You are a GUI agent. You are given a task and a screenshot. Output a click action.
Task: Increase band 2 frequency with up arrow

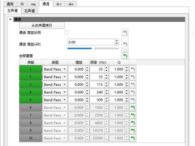(x=106, y=75)
